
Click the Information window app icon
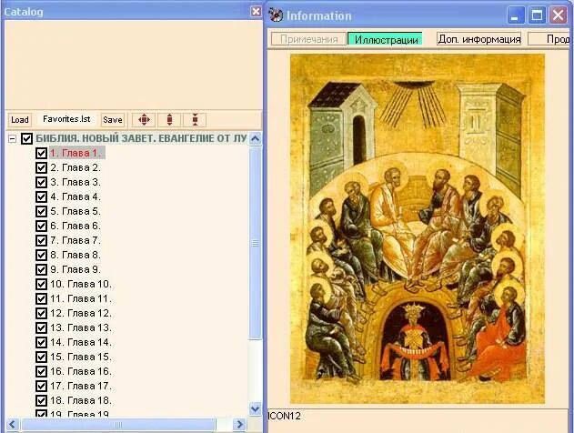point(276,15)
